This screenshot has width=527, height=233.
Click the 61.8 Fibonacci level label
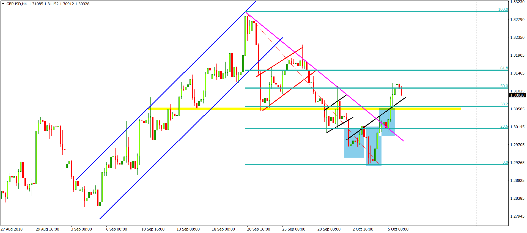(504, 68)
